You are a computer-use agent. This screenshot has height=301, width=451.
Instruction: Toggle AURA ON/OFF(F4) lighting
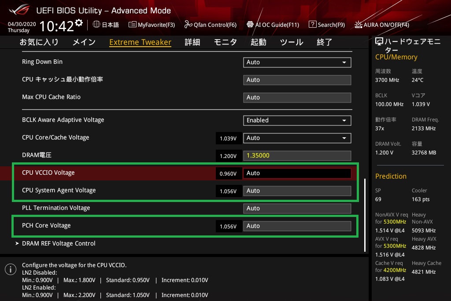tap(359, 25)
